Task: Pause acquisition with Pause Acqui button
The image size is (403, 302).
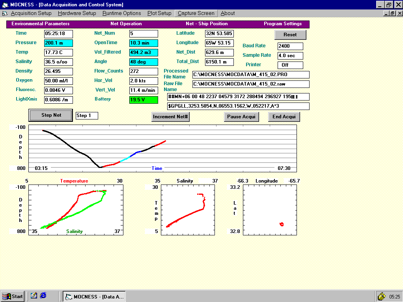Action: [x=242, y=117]
